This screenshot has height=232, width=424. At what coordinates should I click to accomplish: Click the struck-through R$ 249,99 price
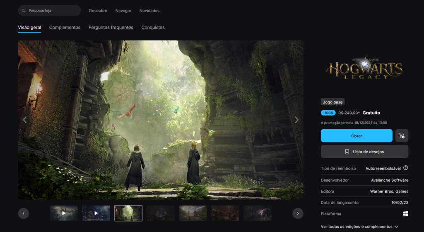pyautogui.click(x=349, y=113)
